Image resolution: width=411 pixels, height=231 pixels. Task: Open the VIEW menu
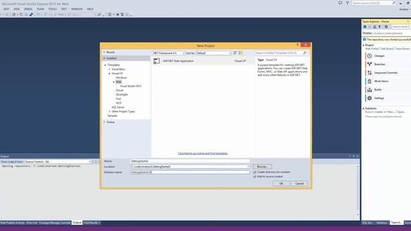[17, 9]
